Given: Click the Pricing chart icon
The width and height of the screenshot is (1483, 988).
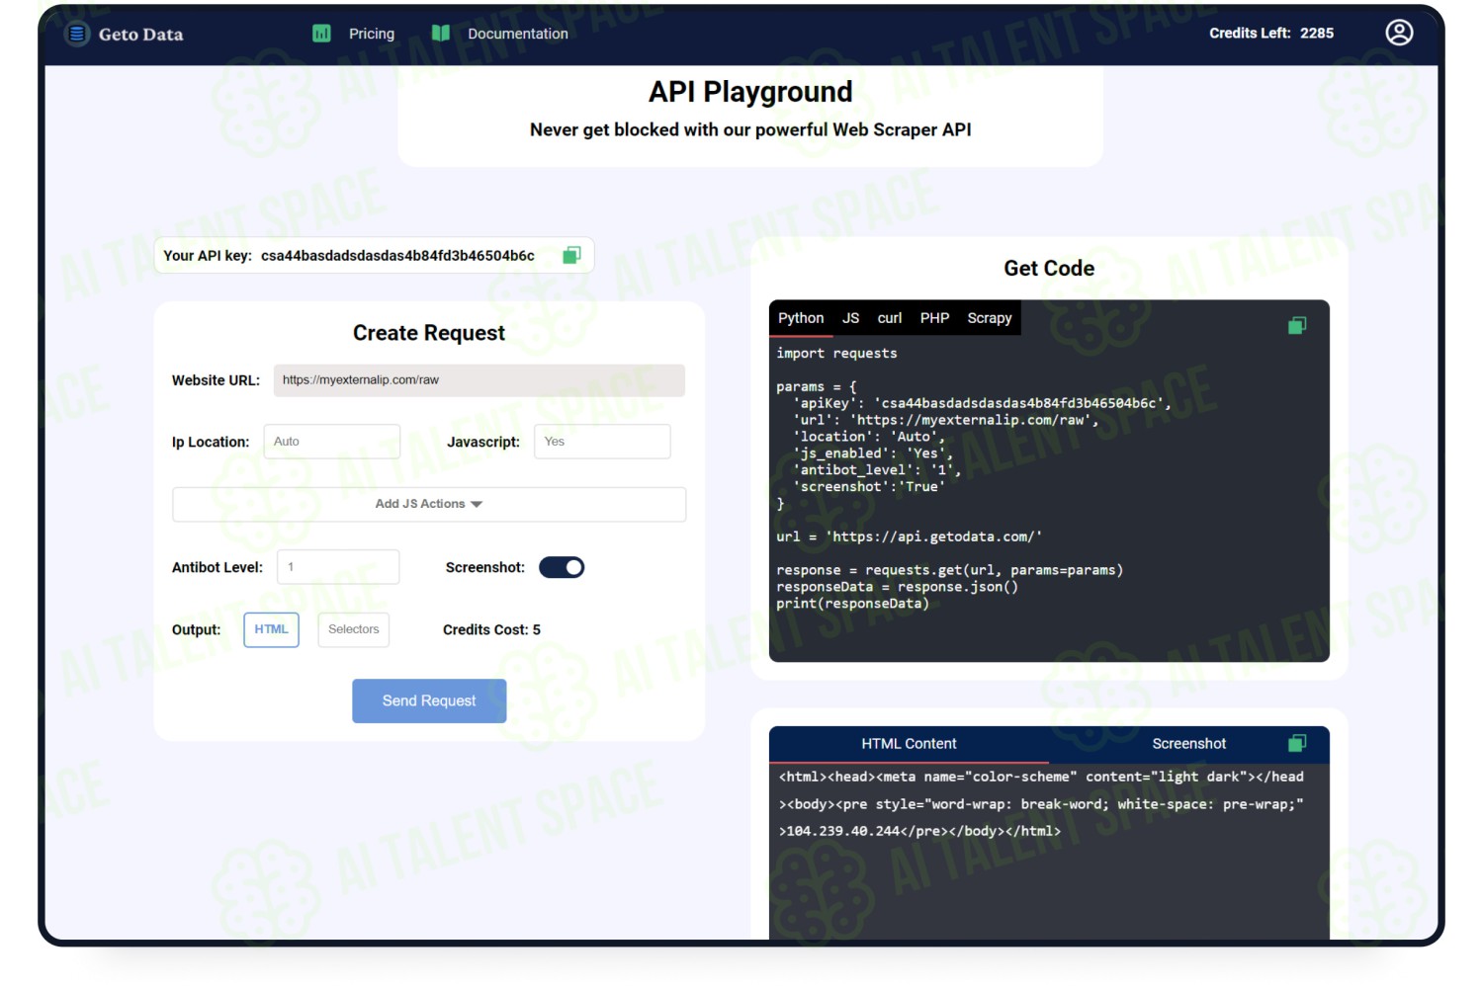Looking at the screenshot, I should pos(321,34).
